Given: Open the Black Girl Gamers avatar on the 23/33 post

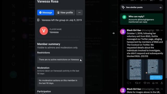Looking at the screenshot, I should click(x=123, y=32).
